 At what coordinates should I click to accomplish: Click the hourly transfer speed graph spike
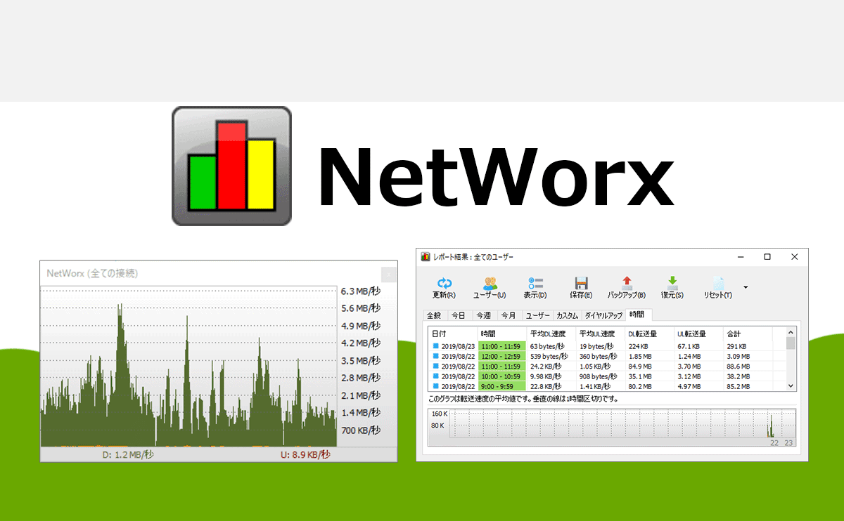772,426
